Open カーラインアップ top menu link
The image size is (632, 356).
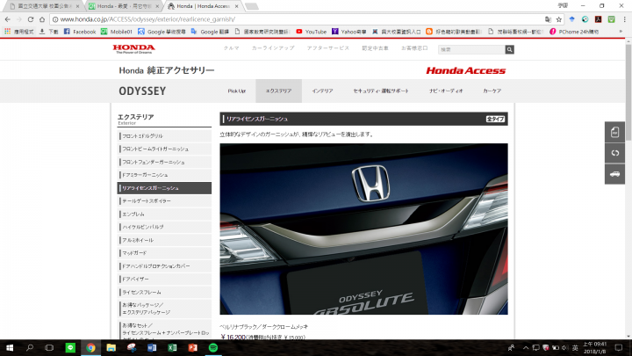(273, 48)
